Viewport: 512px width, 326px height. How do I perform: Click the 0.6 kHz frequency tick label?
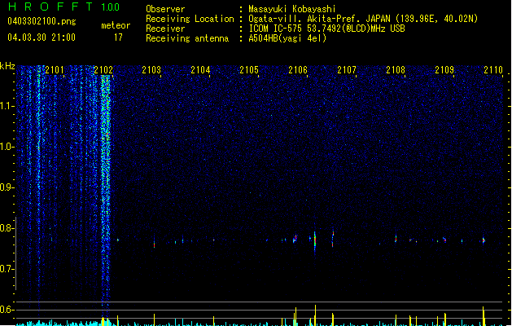pos(7,310)
